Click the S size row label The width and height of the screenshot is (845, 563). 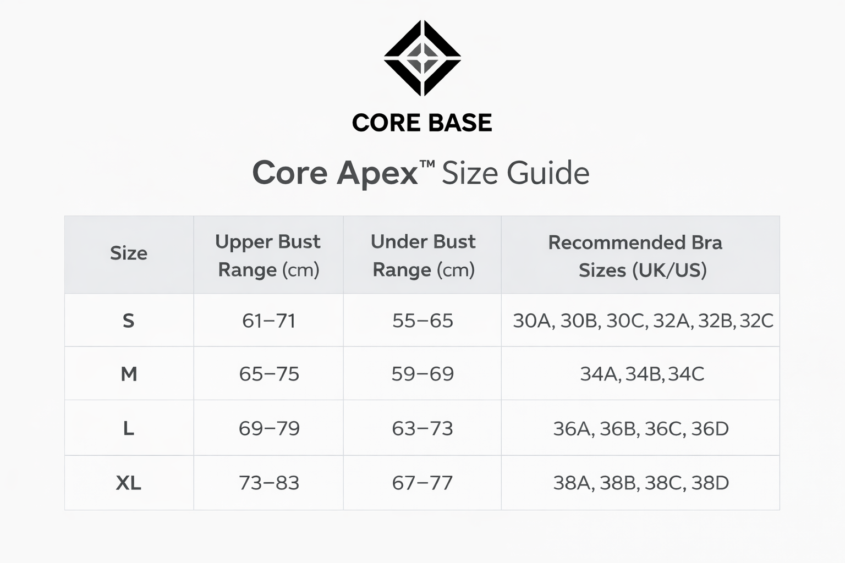click(x=128, y=321)
